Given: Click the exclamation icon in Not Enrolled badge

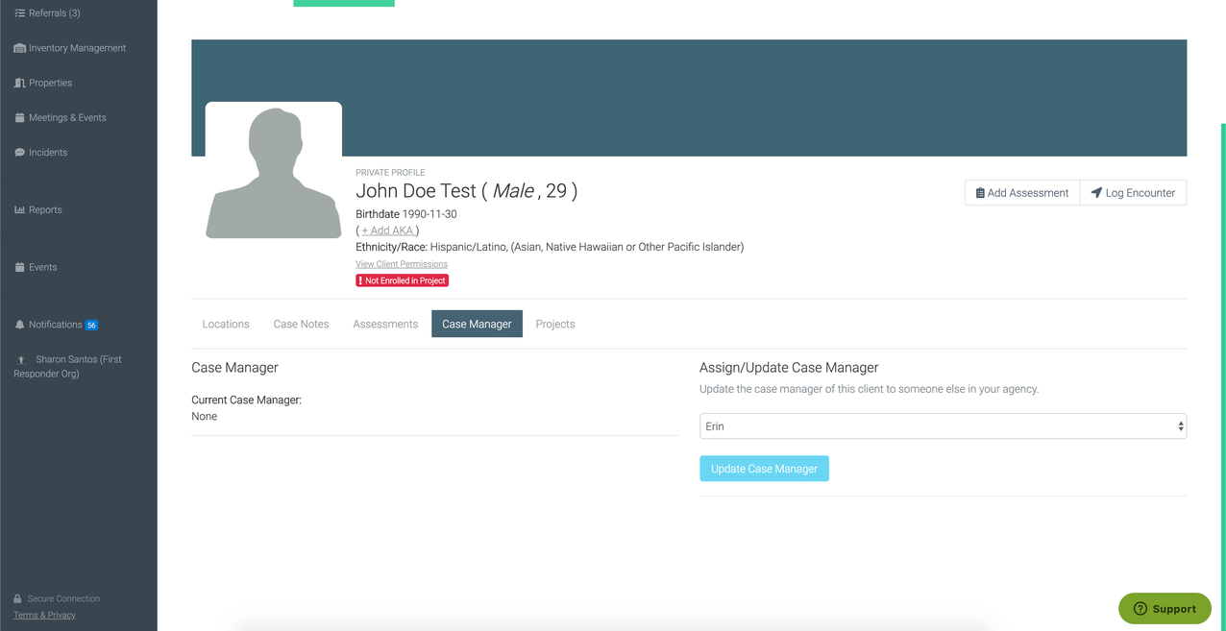Looking at the screenshot, I should coord(360,280).
